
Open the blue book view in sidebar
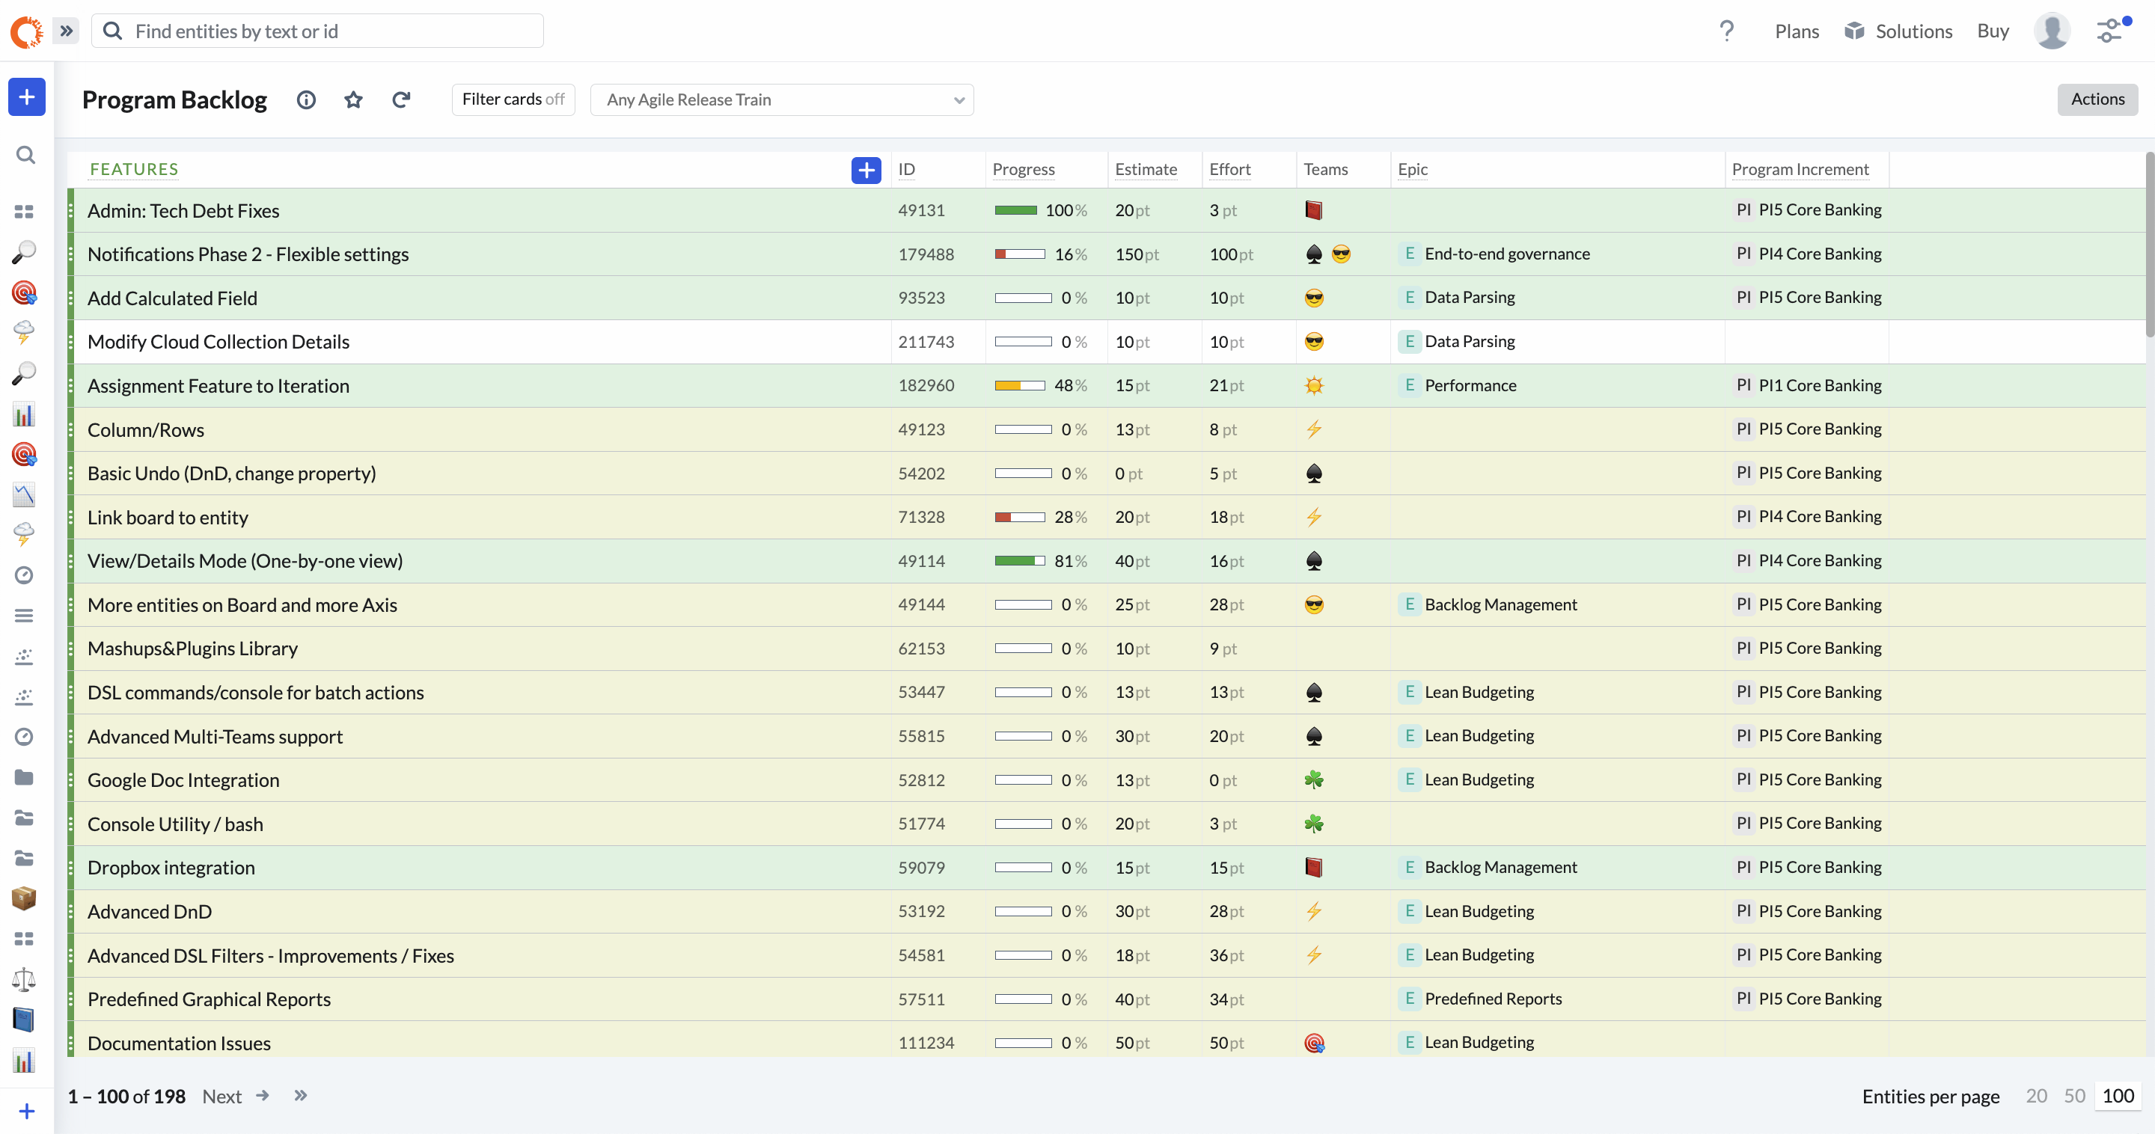24,1020
